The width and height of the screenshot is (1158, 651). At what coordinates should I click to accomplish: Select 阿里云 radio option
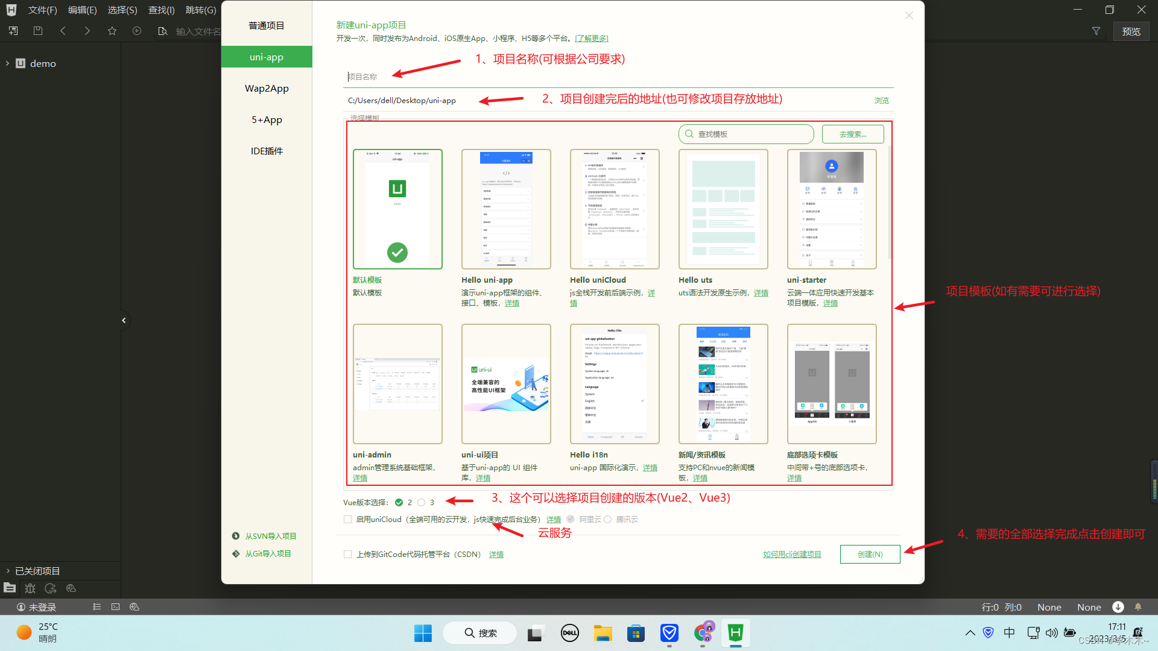571,519
